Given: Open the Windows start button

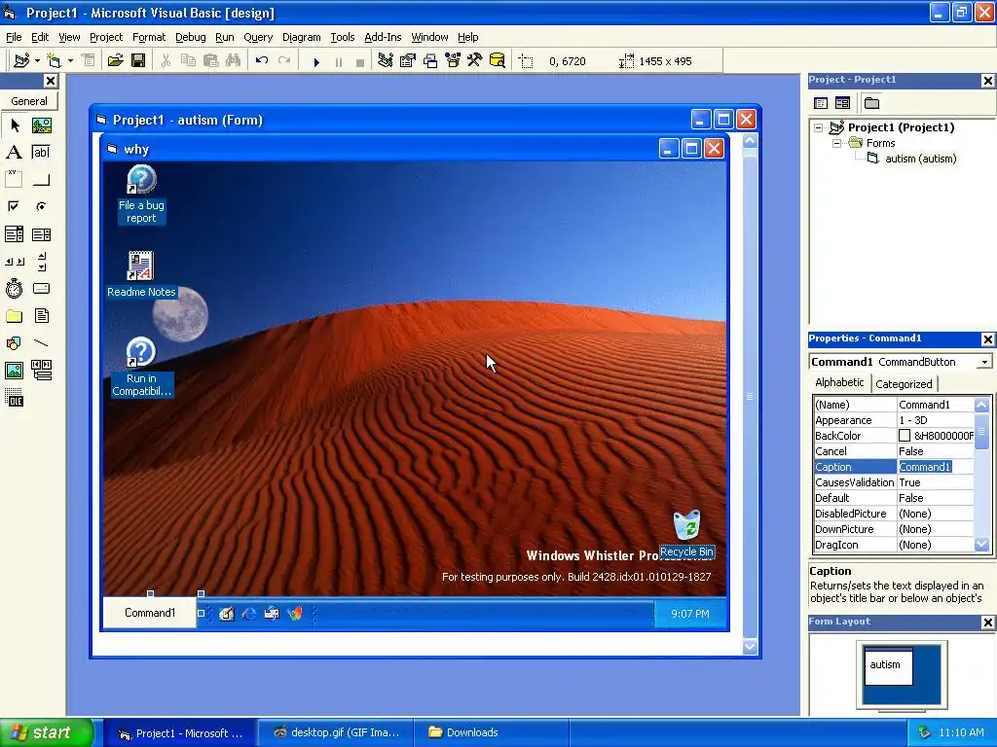Looking at the screenshot, I should [x=47, y=732].
